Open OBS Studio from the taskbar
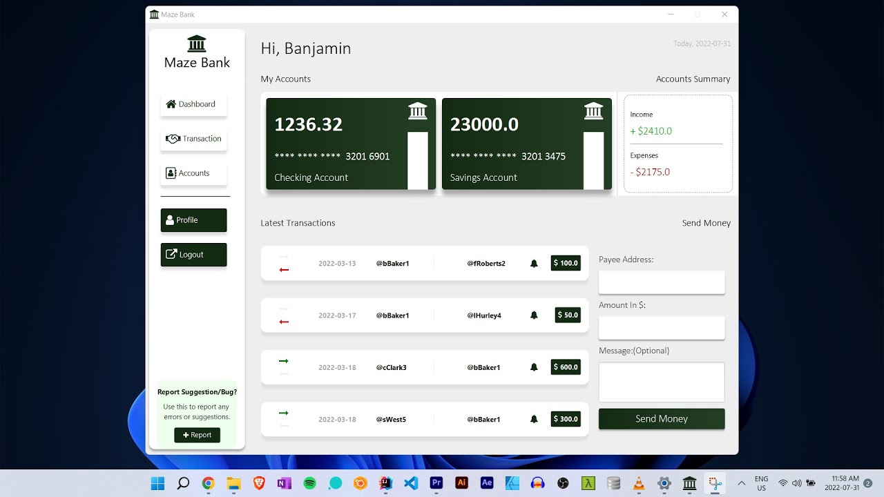This screenshot has width=884, height=497. pos(563,483)
